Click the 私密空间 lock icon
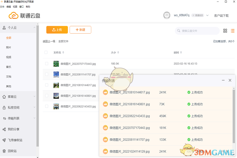Image resolution: width=237 pixels, height=158 pixels. pos(4,108)
